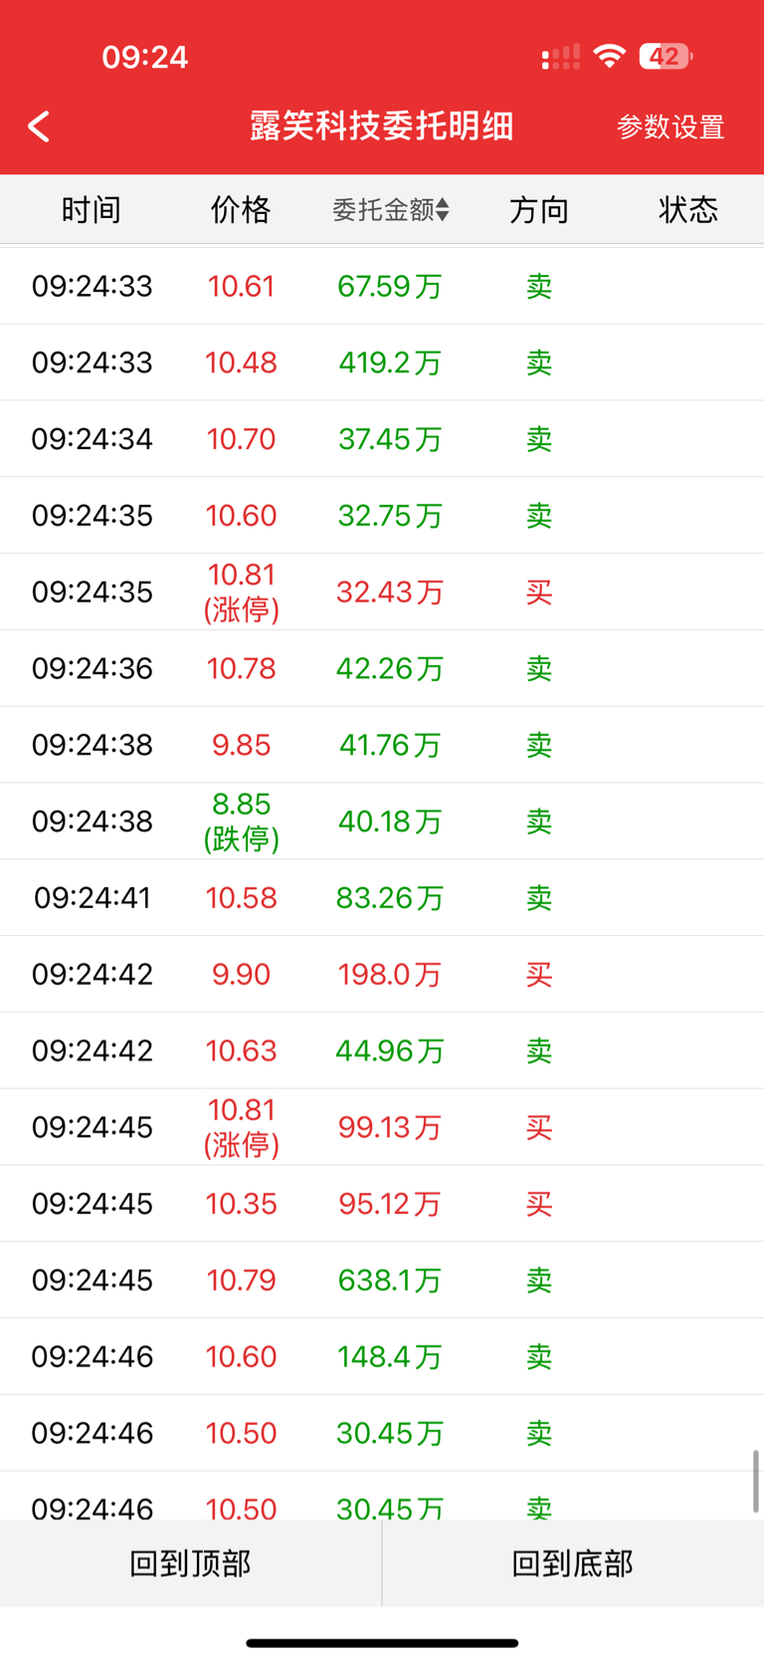Tap the home indicator bar

pyautogui.click(x=382, y=1642)
